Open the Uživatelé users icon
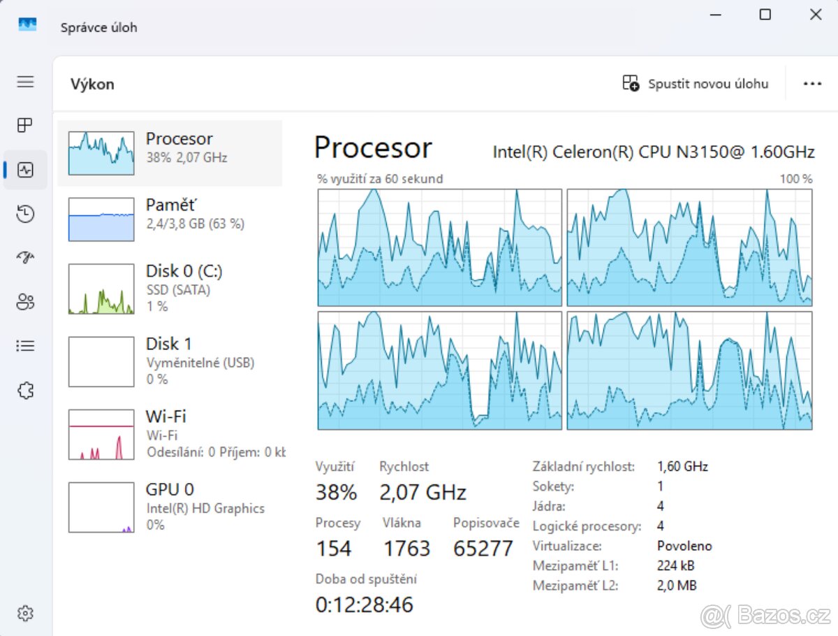This screenshot has width=838, height=636. click(25, 302)
